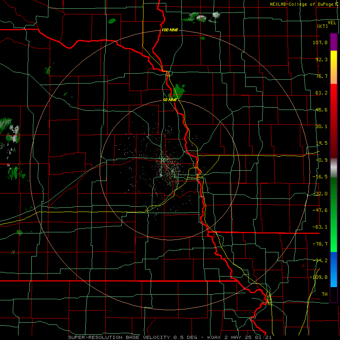
Task: Select the 61.2 scale value
Action: [321, 93]
